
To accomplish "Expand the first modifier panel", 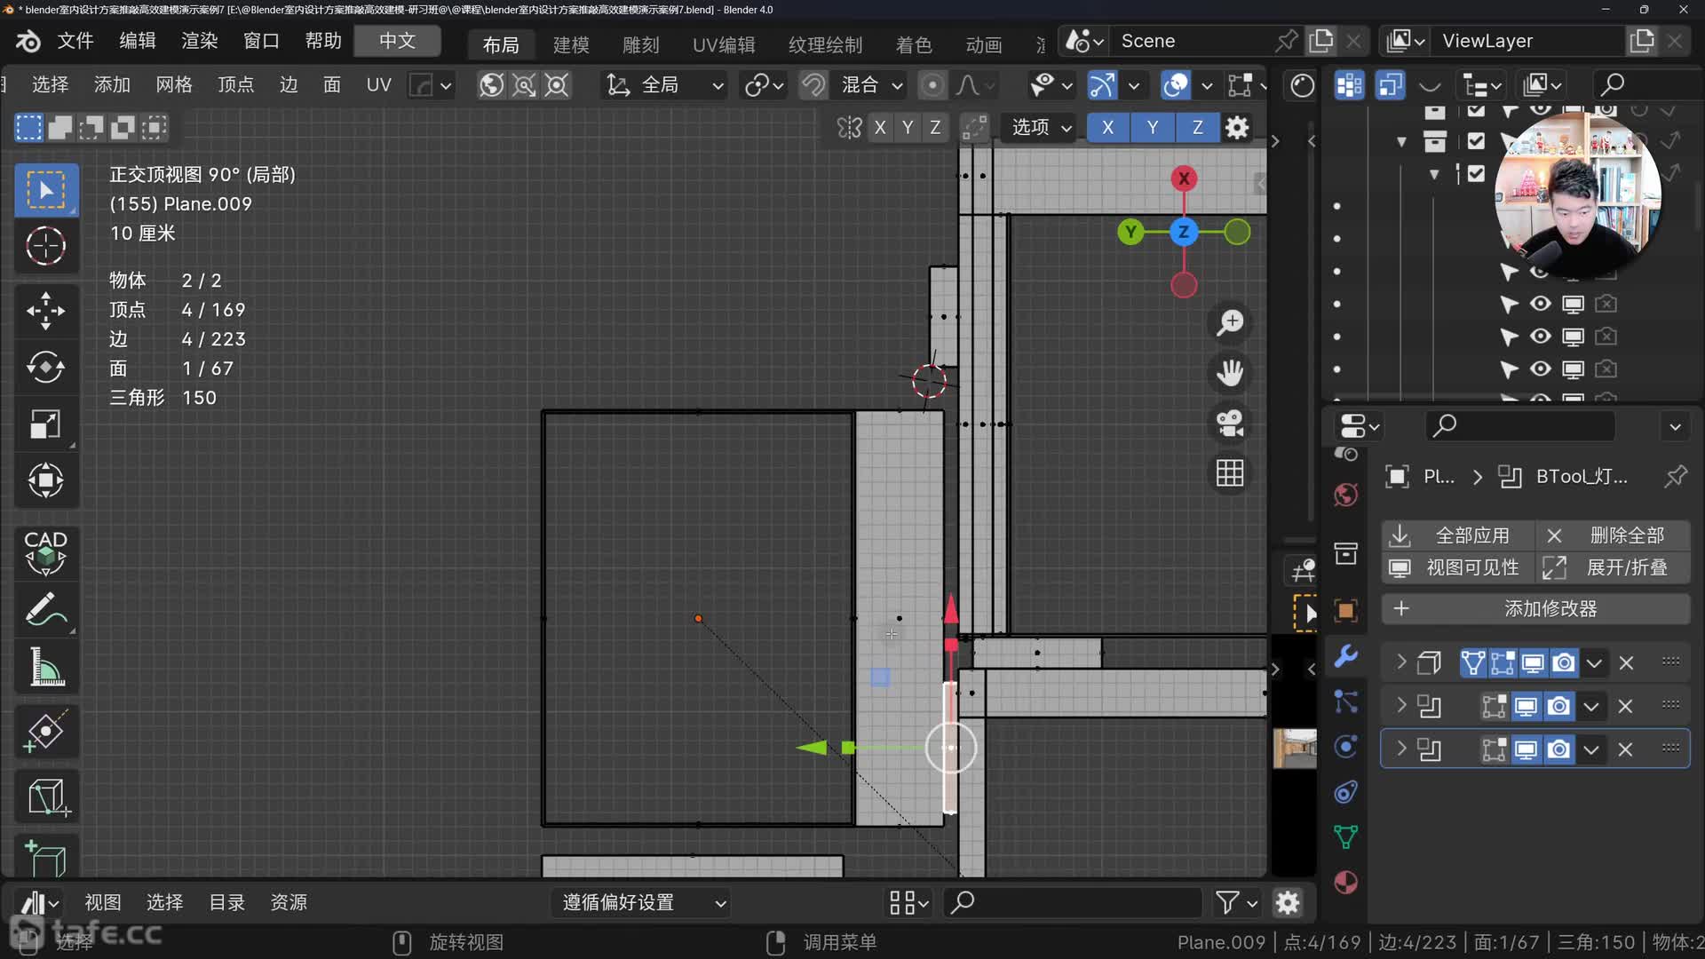I will [1401, 662].
